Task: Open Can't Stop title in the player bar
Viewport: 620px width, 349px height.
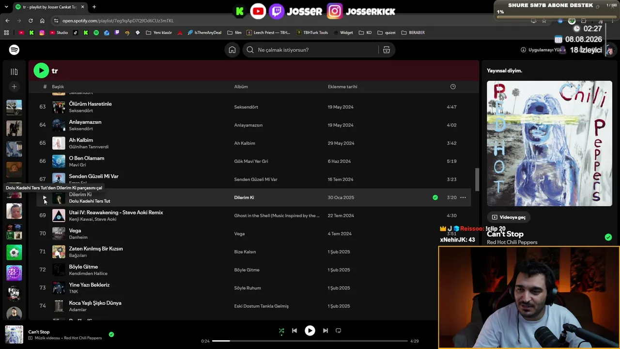Action: coord(39,332)
